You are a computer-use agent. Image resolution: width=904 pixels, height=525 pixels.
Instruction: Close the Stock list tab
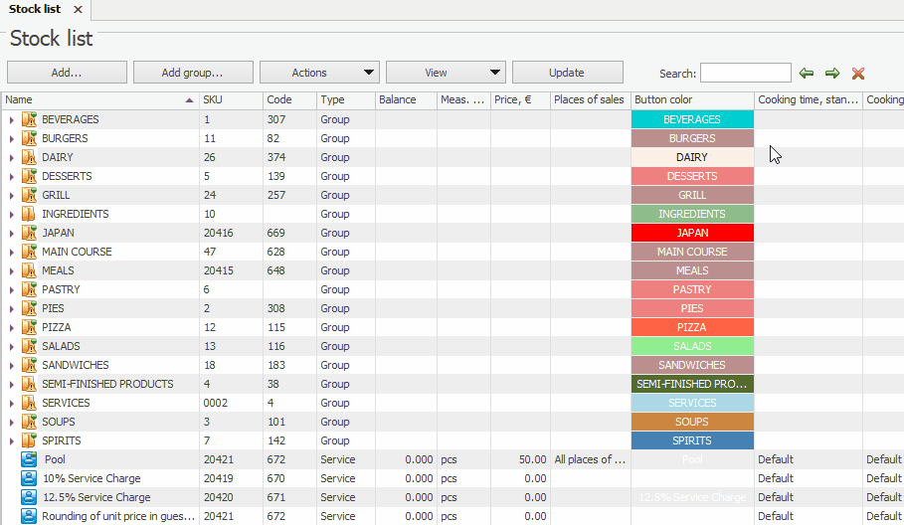78,9
